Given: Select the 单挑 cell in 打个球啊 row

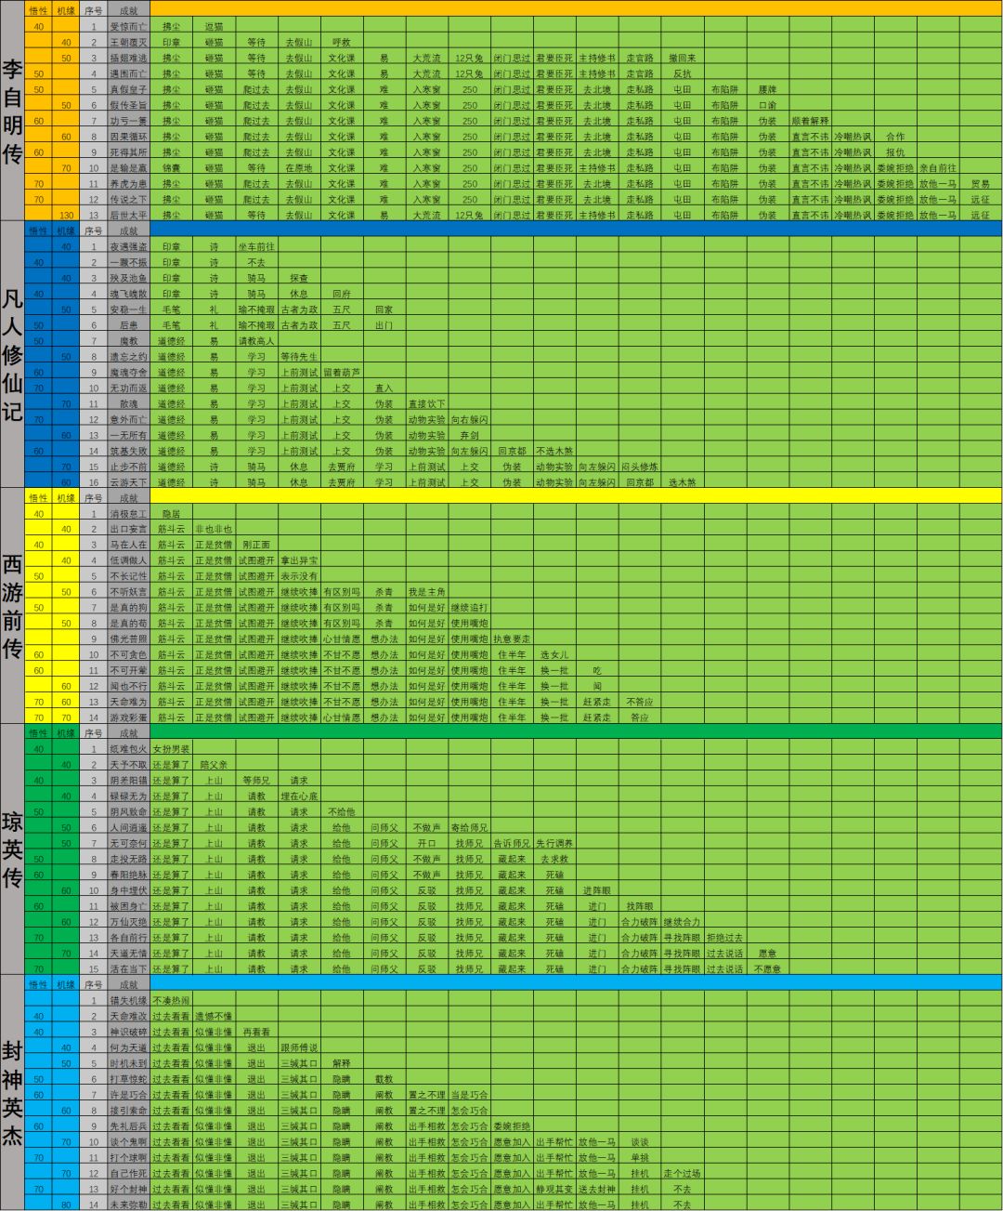Looking at the screenshot, I should (640, 1158).
